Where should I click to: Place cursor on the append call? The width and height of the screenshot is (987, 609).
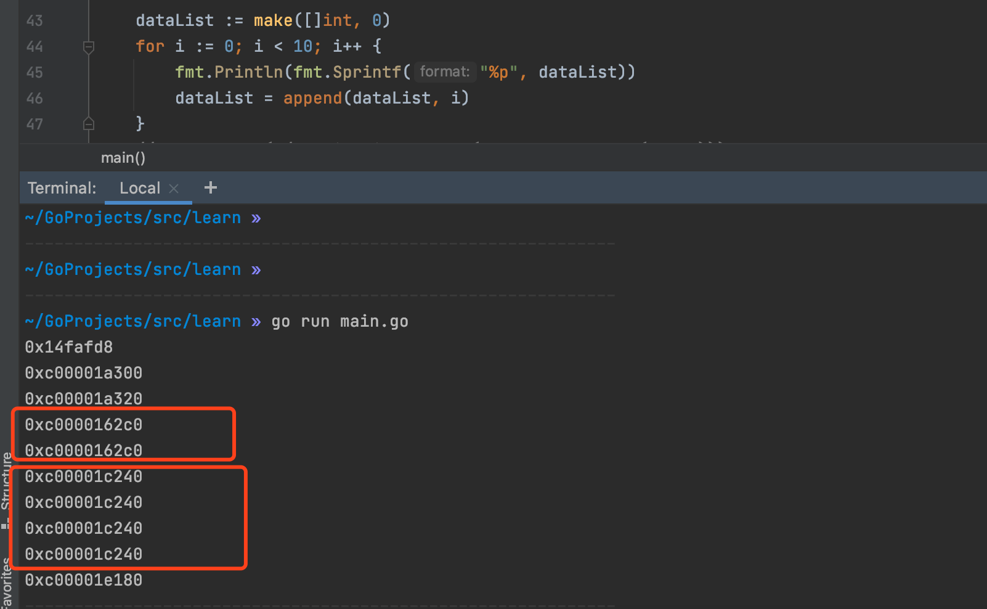tap(312, 98)
